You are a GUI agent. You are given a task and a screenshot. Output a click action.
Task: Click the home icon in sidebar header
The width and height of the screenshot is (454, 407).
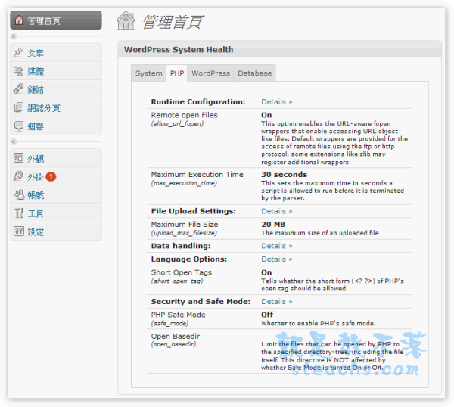(19, 20)
